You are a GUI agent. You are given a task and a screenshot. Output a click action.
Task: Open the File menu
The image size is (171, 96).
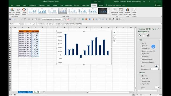click(x=12, y=5)
